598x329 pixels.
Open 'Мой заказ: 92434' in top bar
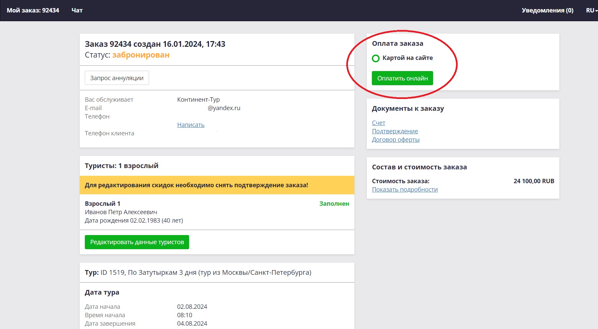(x=33, y=10)
